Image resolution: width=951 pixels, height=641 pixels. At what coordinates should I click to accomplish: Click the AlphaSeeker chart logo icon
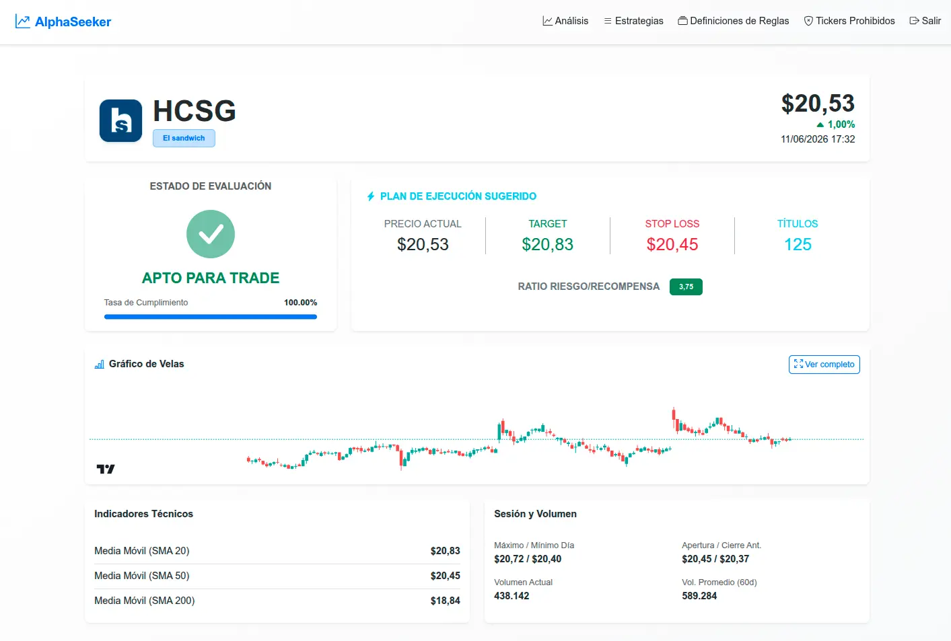click(x=23, y=22)
